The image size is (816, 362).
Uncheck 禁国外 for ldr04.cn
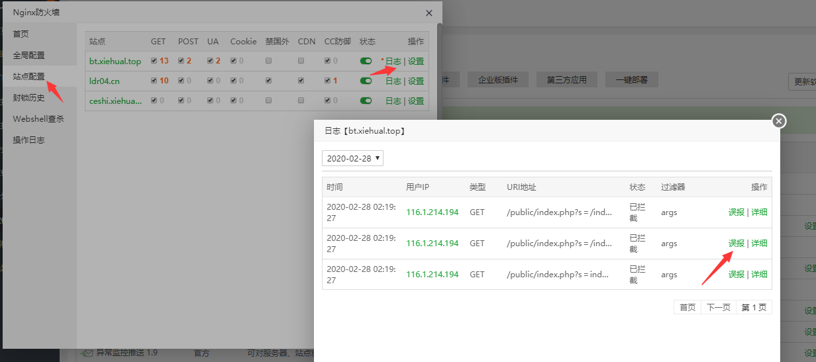(x=268, y=81)
